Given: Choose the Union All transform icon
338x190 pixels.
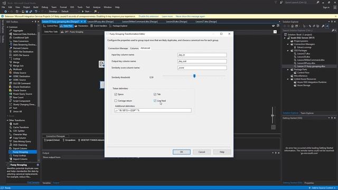Looking at the screenshot, I should [x=11, y=111].
